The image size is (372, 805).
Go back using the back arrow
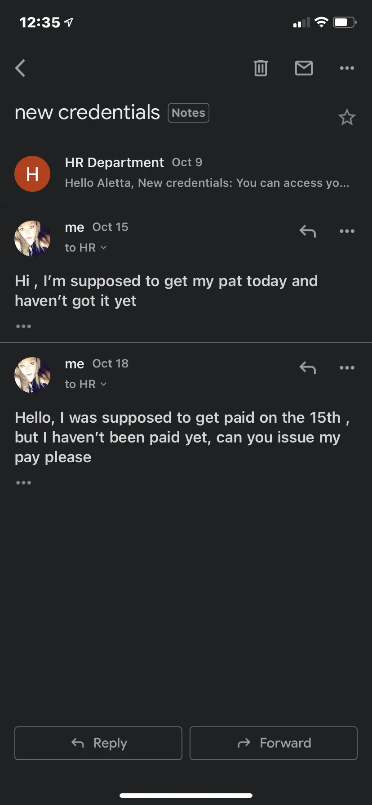pyautogui.click(x=20, y=68)
